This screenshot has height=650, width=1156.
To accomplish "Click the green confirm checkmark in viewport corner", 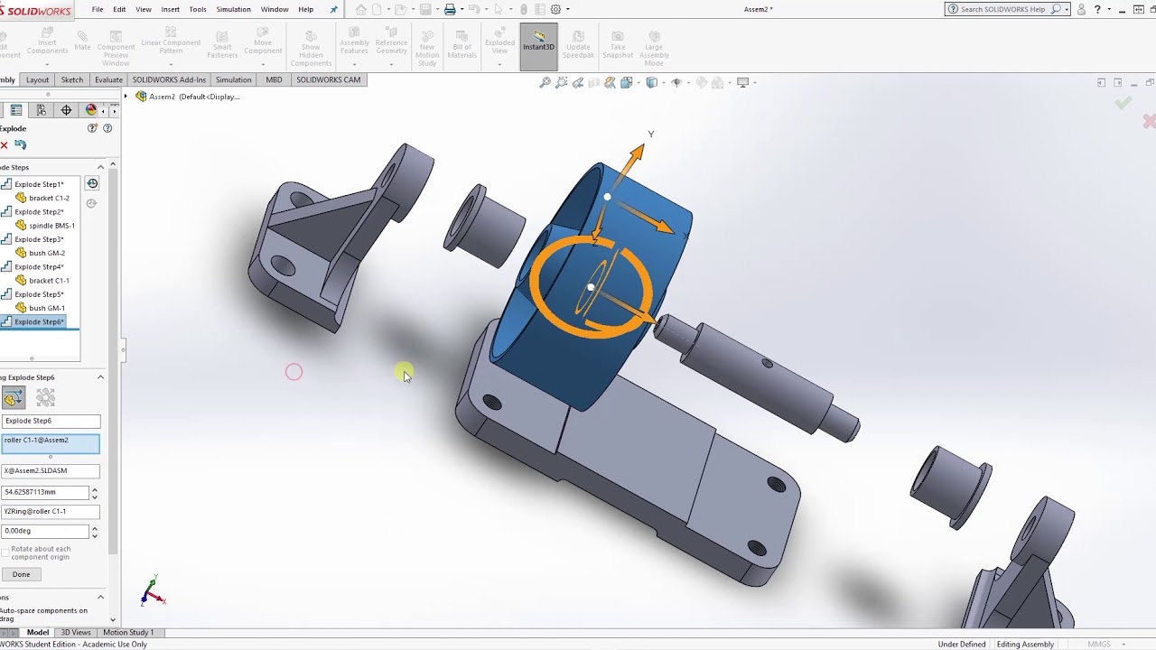I will 1123,103.
